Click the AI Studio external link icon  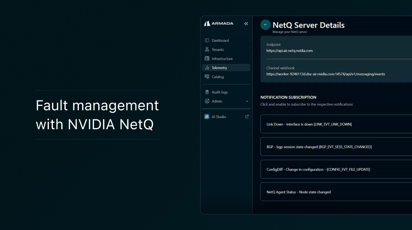point(247,117)
